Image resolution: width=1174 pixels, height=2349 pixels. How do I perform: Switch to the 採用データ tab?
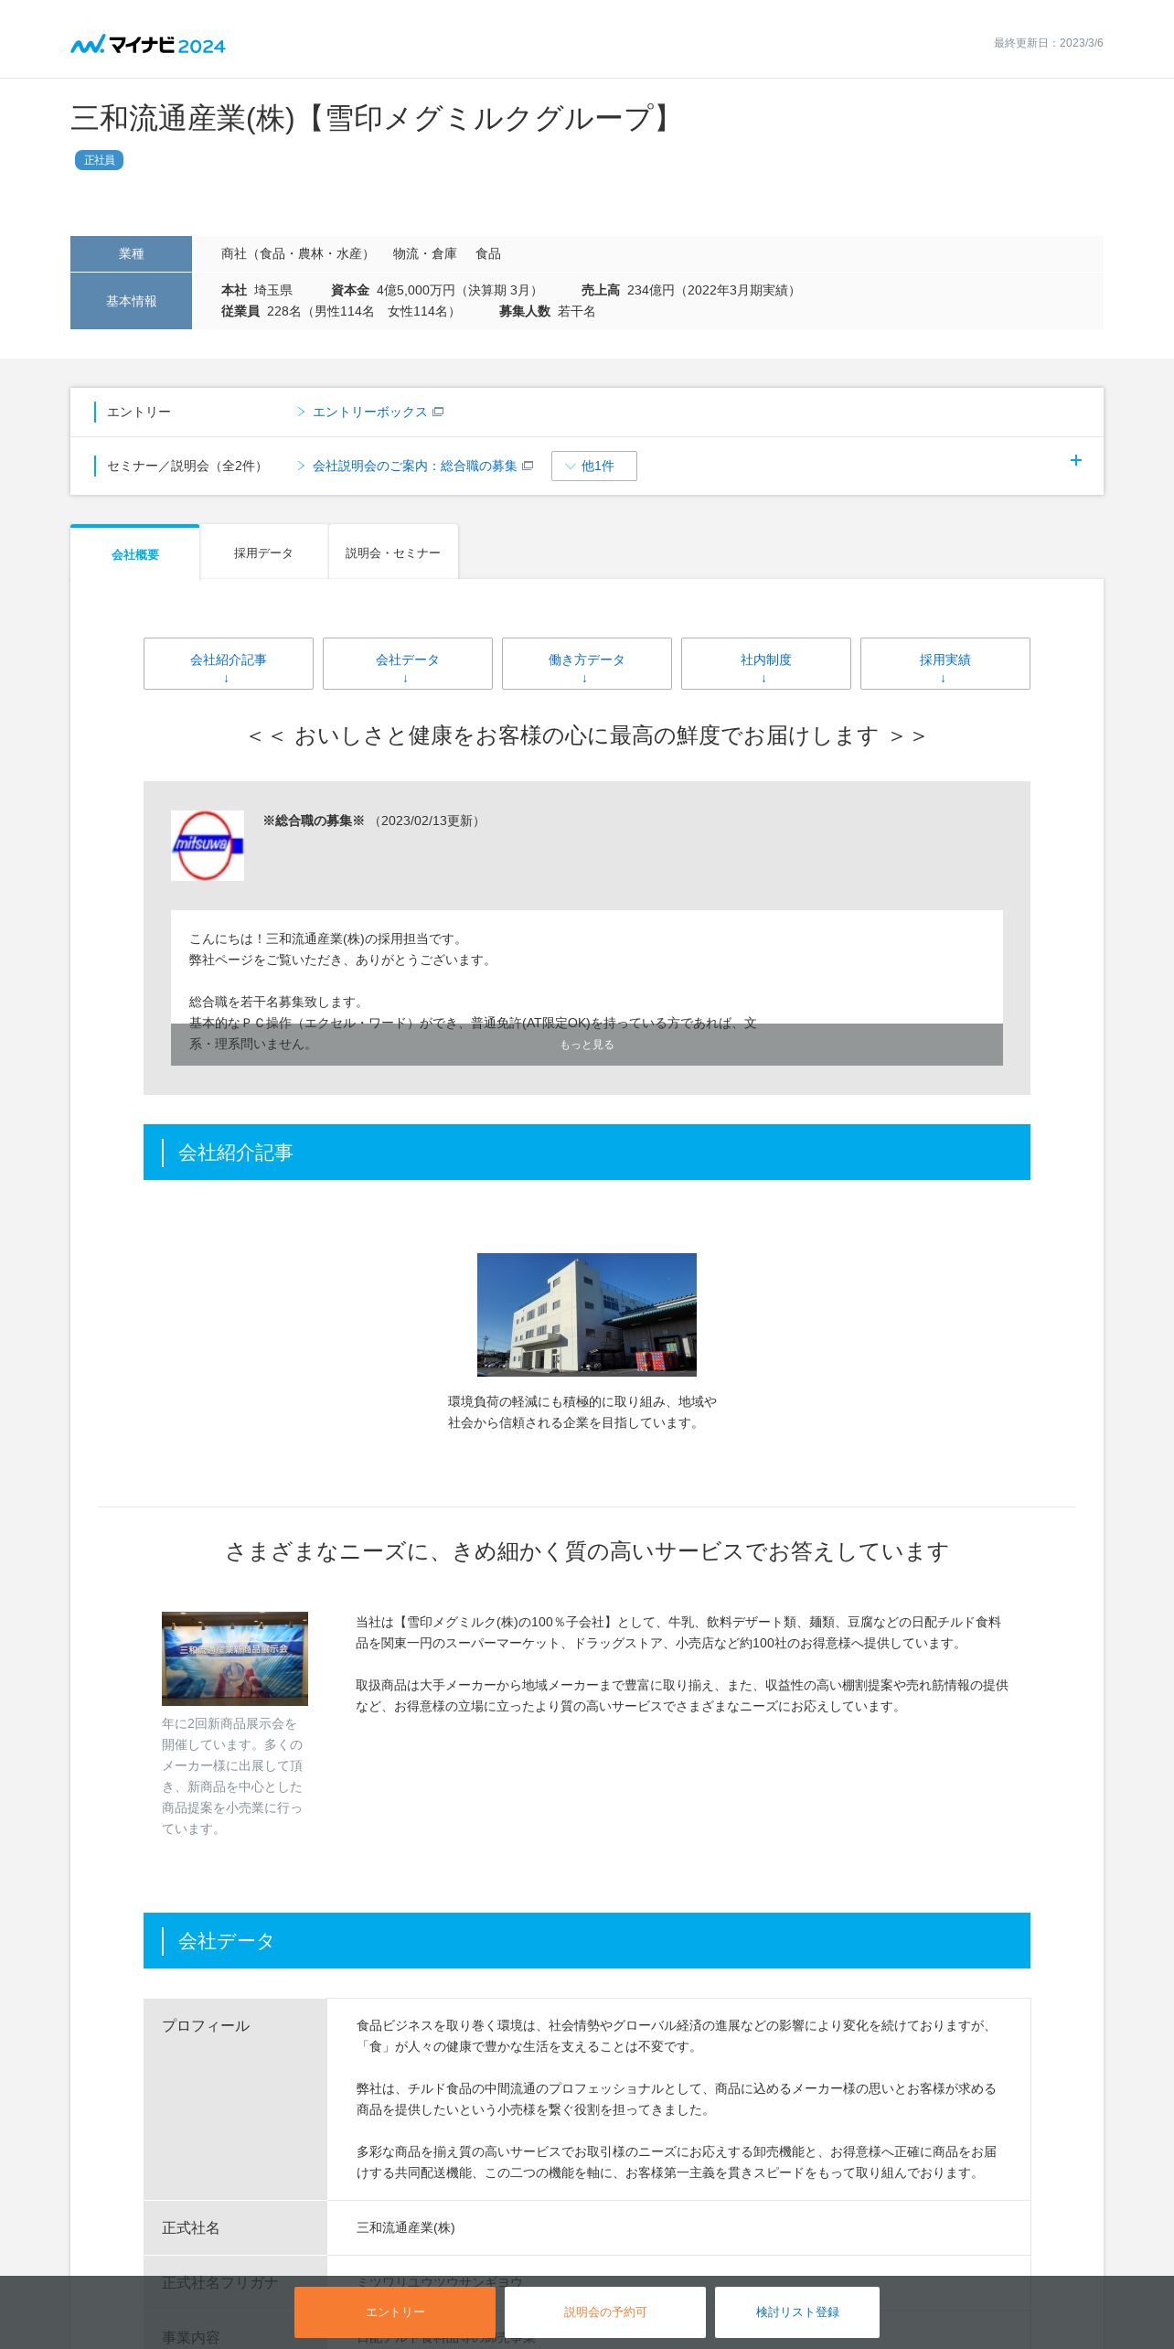(x=263, y=553)
